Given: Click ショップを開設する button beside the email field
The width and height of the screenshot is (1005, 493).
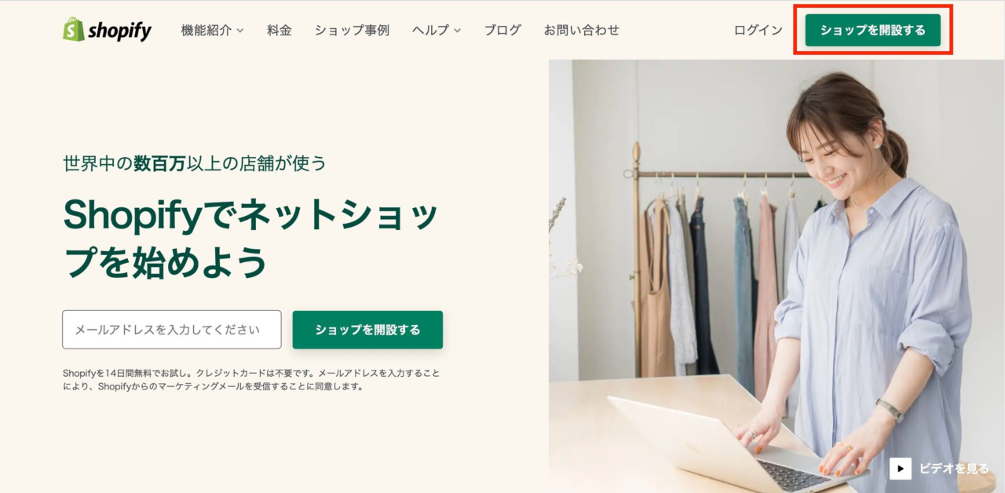Looking at the screenshot, I should pyautogui.click(x=367, y=330).
